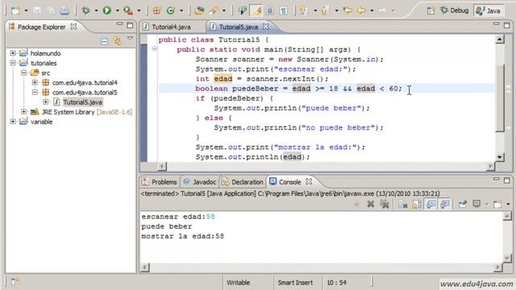Click the Debug bug launch icon
Image resolution: width=516 pixels, height=290 pixels.
[x=86, y=10]
